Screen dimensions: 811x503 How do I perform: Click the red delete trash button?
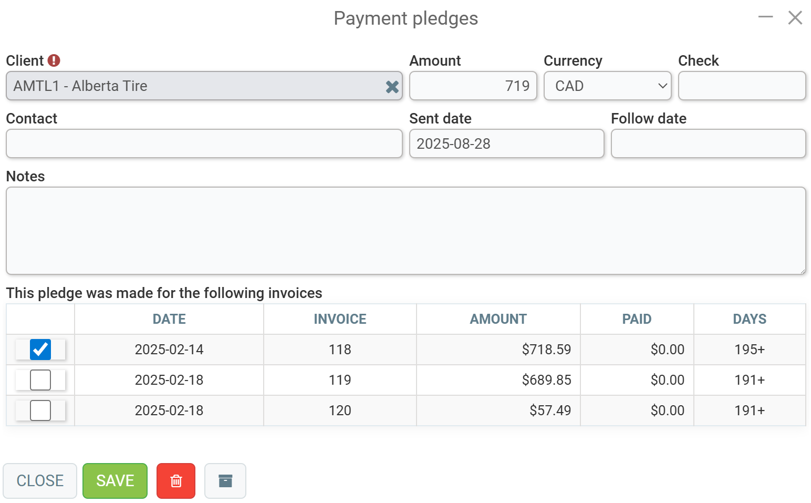(176, 480)
